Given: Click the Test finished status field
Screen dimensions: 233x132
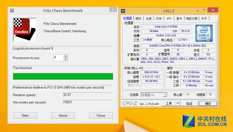Looking at the screenshot, I should pyautogui.click(x=63, y=68).
